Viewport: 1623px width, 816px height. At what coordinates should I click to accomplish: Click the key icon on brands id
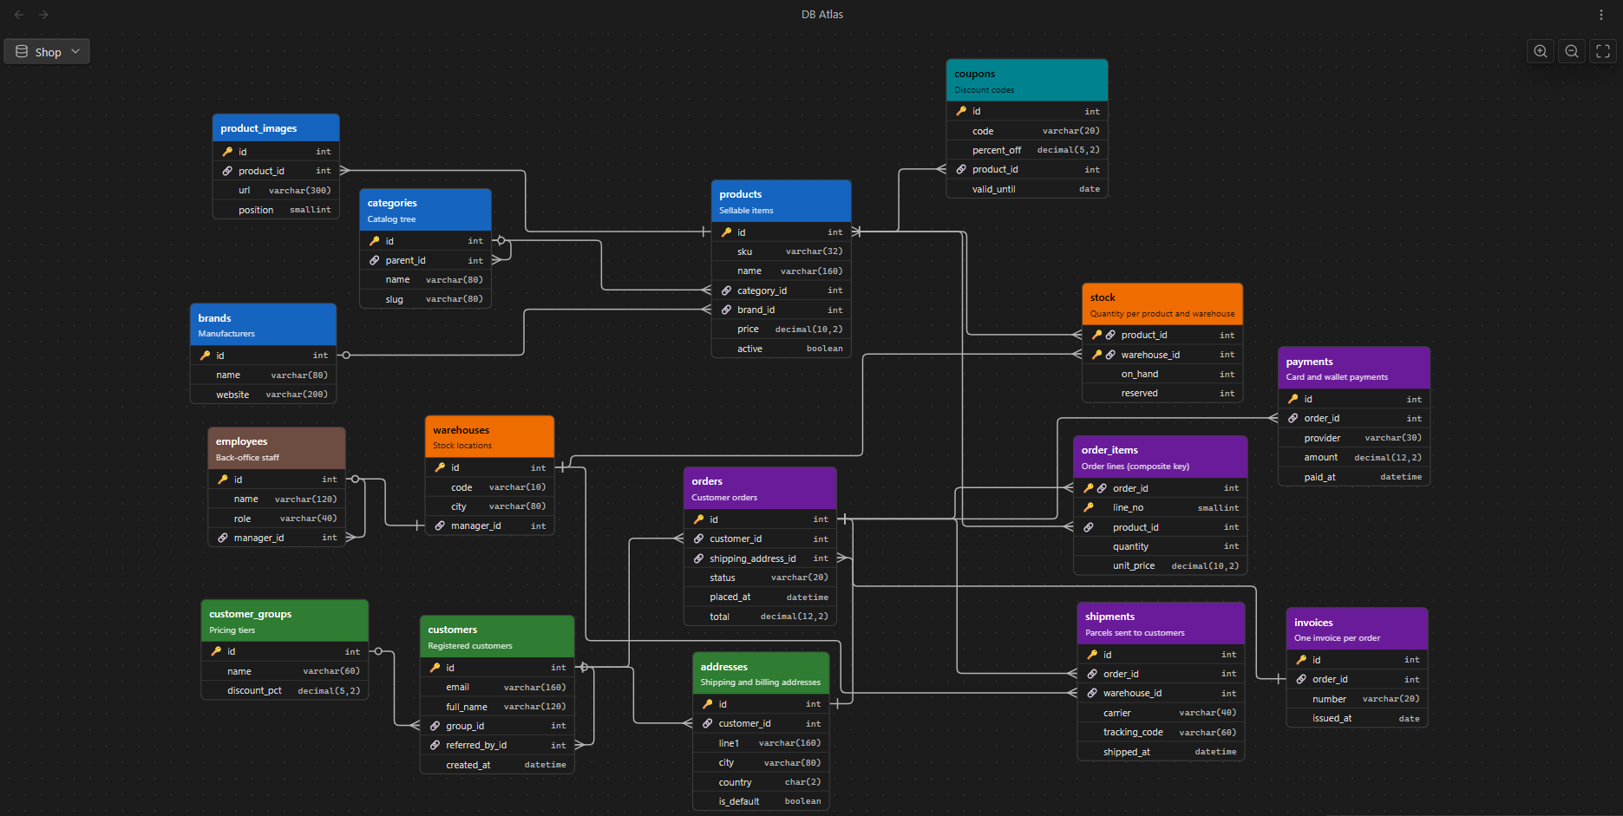click(x=206, y=356)
